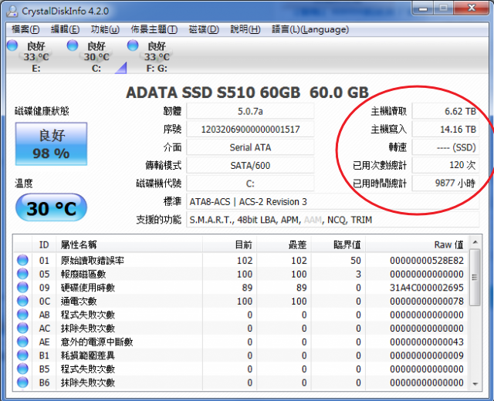Click the drive letter field C:
This screenshot has height=401, width=494.
point(250,184)
